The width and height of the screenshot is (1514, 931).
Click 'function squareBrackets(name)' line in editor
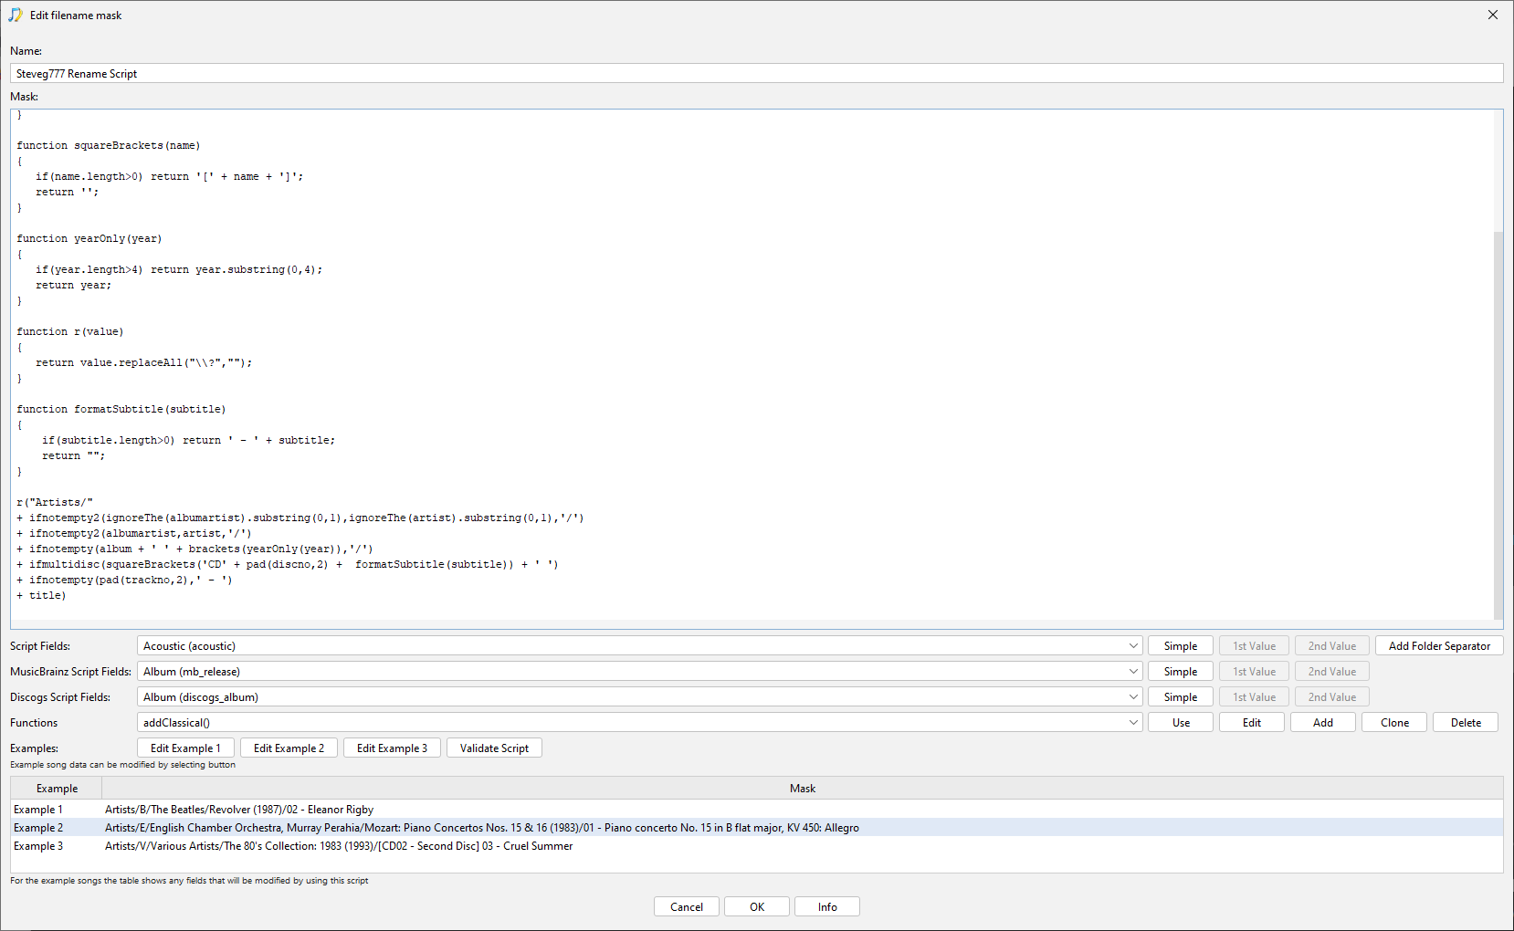point(108,145)
